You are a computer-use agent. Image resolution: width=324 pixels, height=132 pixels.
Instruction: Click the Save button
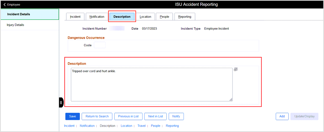click(73, 116)
